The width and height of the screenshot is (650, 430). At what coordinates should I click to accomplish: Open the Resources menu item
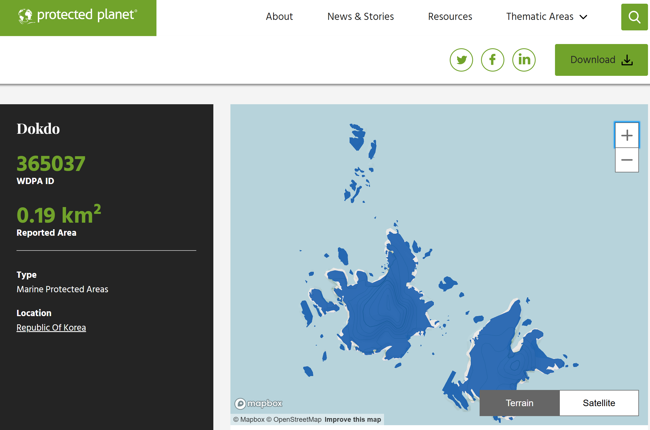(x=450, y=16)
